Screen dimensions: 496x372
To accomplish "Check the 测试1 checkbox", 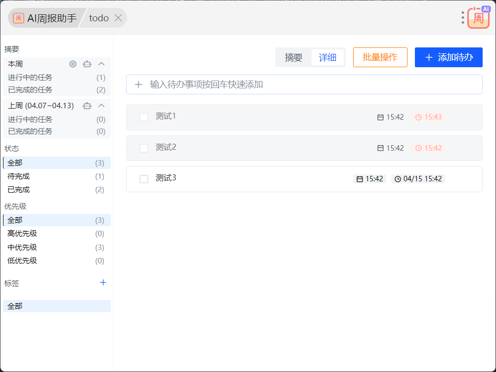I will point(144,117).
